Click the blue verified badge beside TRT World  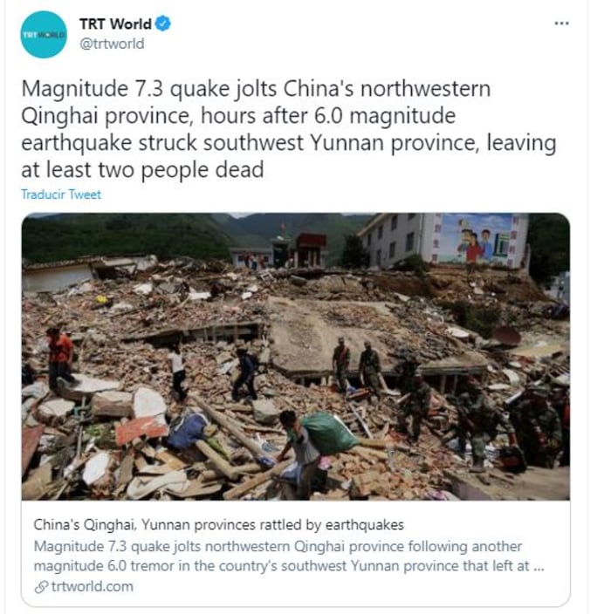tap(162, 24)
